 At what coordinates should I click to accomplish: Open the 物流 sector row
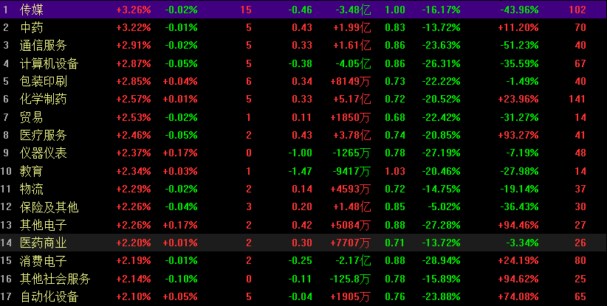click(31, 189)
